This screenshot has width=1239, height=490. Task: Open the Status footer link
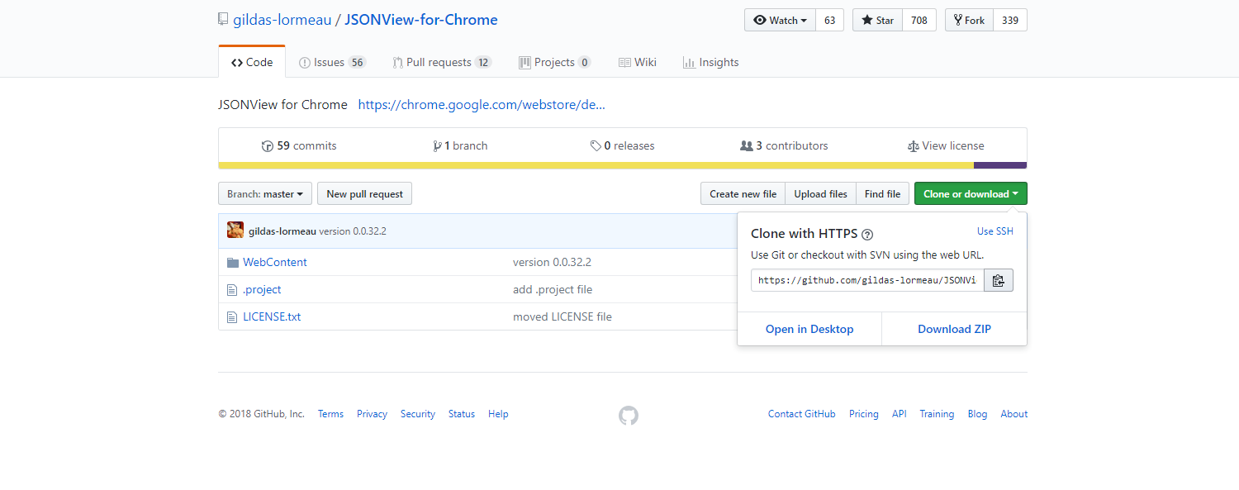tap(462, 414)
